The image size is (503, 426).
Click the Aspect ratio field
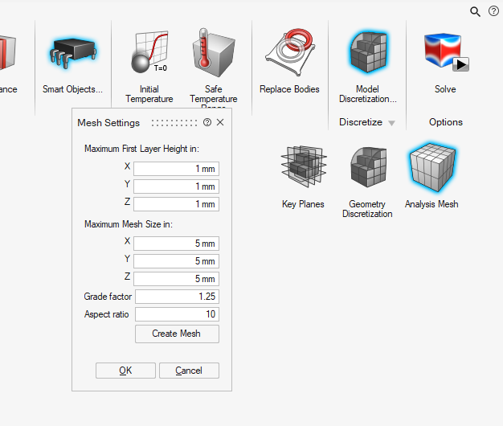[177, 314]
